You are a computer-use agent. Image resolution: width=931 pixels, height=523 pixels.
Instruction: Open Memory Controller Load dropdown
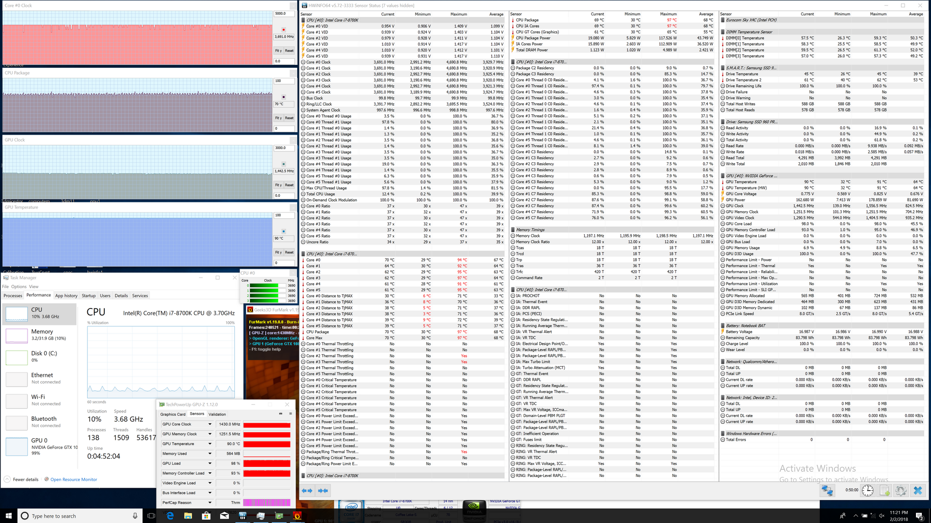click(x=210, y=473)
